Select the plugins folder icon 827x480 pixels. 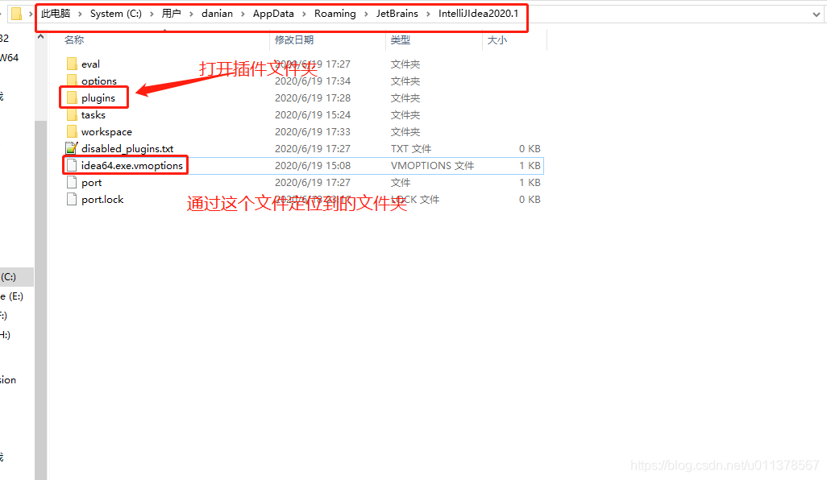73,97
